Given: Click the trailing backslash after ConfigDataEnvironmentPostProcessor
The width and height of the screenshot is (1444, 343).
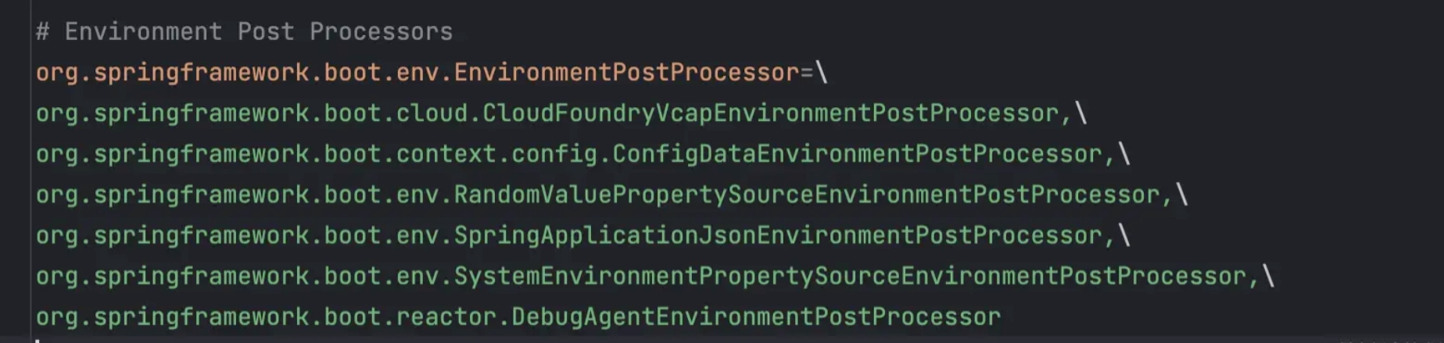Looking at the screenshot, I should 1124,154.
